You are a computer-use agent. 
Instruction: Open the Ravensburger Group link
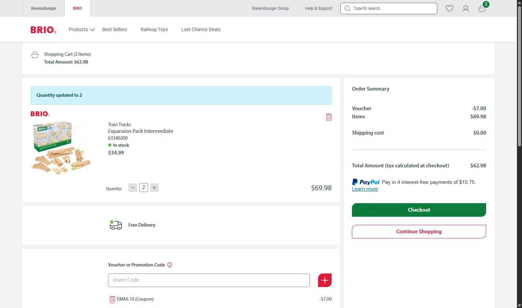(270, 8)
